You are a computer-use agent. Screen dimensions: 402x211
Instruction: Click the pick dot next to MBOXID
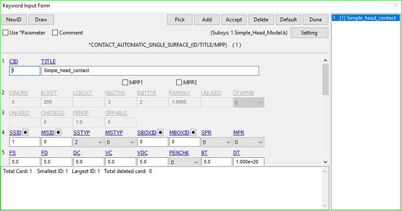tap(193, 132)
